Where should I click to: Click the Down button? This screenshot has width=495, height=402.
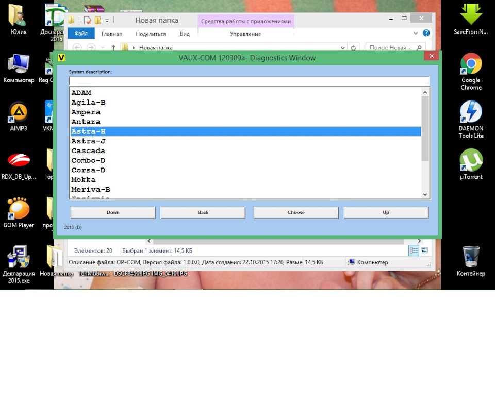click(x=113, y=212)
